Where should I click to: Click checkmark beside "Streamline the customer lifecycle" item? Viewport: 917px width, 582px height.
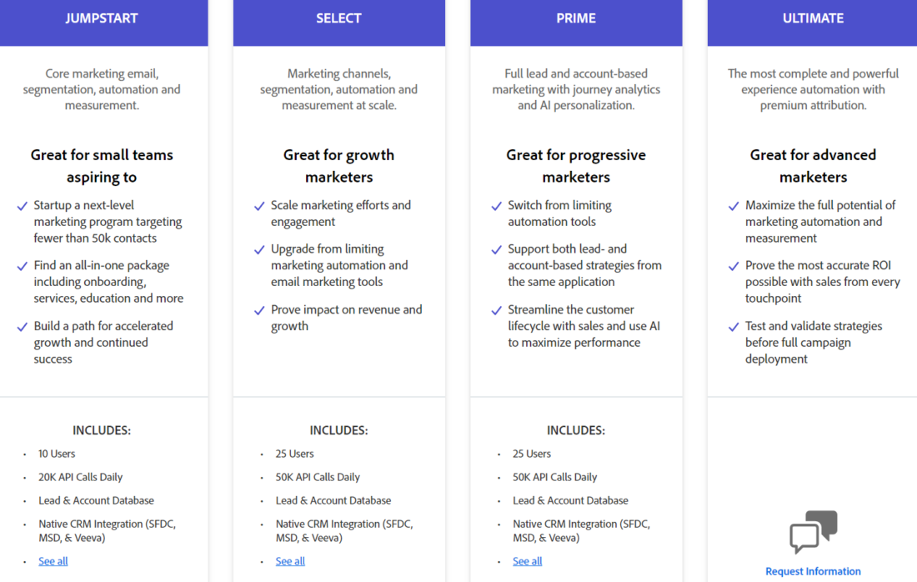tap(495, 309)
